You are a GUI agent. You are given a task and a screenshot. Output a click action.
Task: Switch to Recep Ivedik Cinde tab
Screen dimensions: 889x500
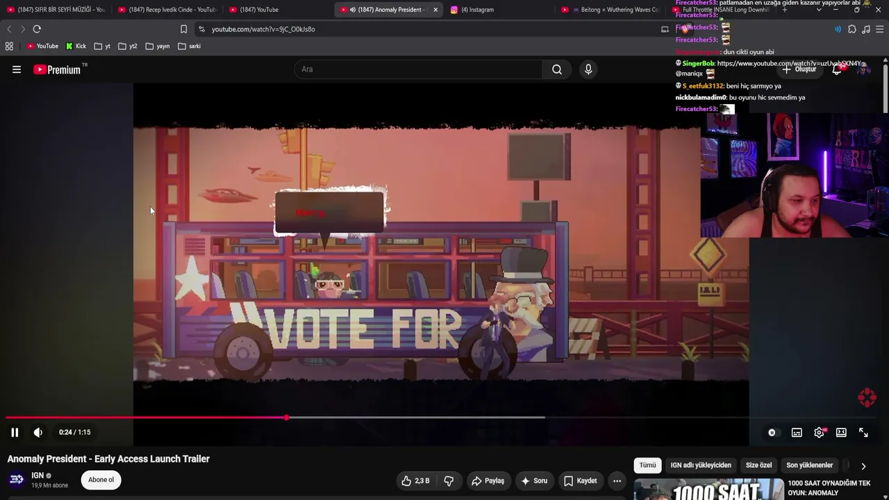[167, 10]
